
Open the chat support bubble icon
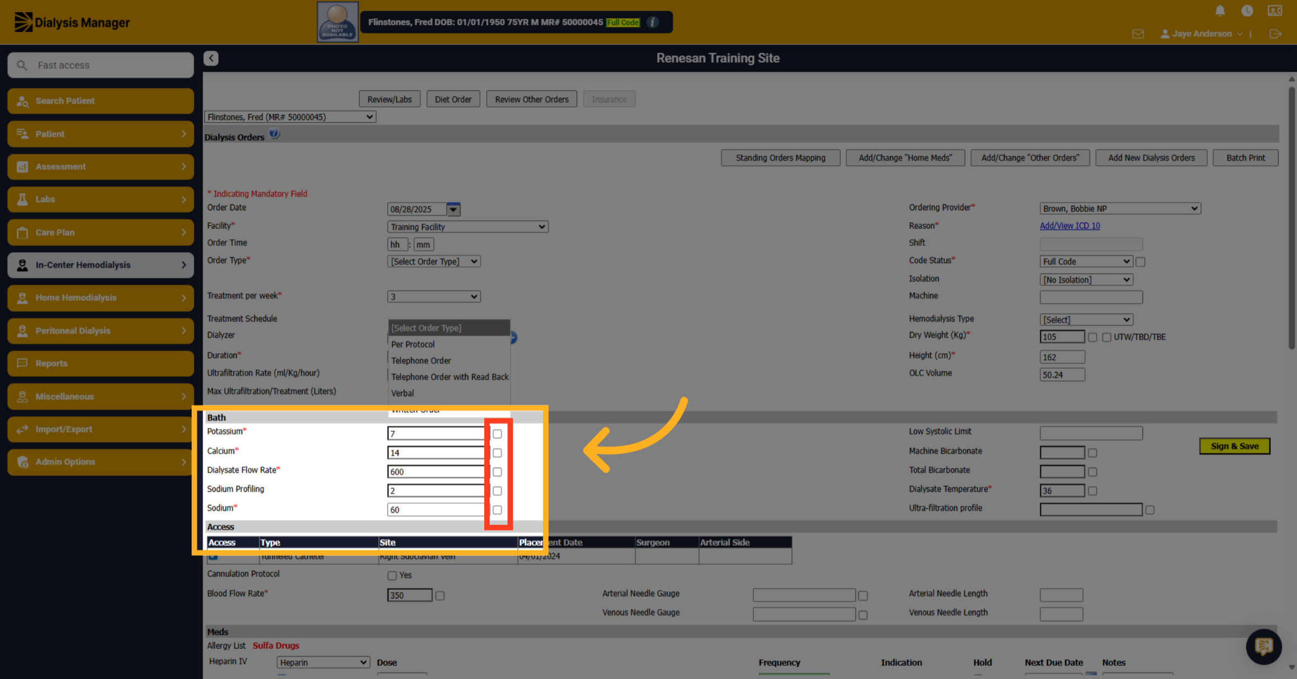click(x=1263, y=646)
